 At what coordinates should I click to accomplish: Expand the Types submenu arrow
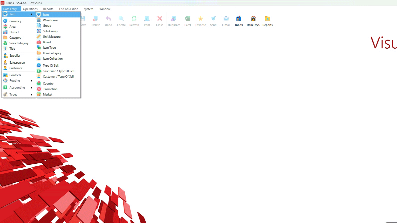(32, 95)
